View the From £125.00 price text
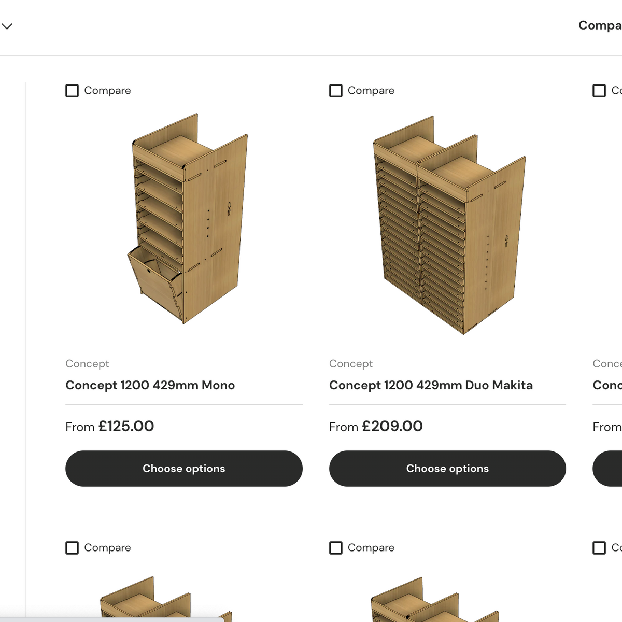Image resolution: width=622 pixels, height=622 pixels. (109, 426)
